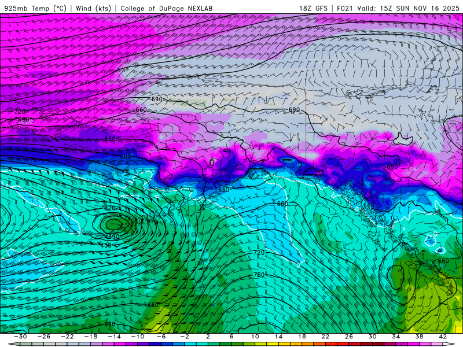463x347 pixels.
Task: Click the "18" color scale label
Action: (302, 337)
